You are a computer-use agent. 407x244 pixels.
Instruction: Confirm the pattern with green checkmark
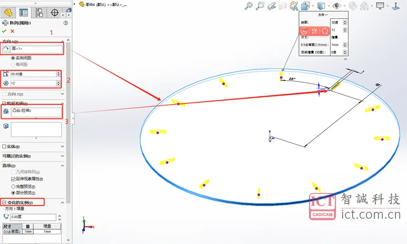click(4, 31)
